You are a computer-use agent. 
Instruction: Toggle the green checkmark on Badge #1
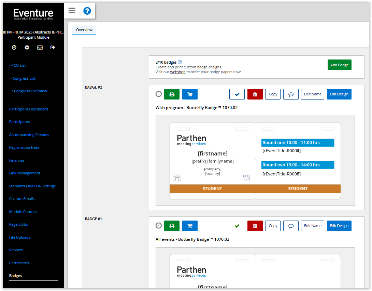click(x=237, y=226)
